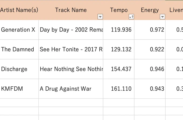Select the Hear Nothing See Nothing cell
This screenshot has height=120, width=183.
pyautogui.click(x=71, y=69)
